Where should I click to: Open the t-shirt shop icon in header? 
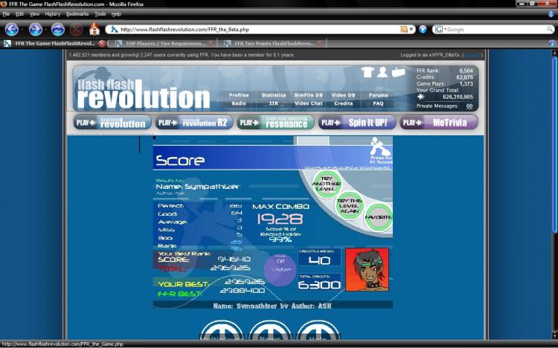[368, 72]
